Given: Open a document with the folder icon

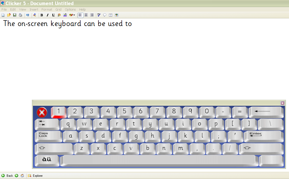Looking at the screenshot, I should [9, 15].
